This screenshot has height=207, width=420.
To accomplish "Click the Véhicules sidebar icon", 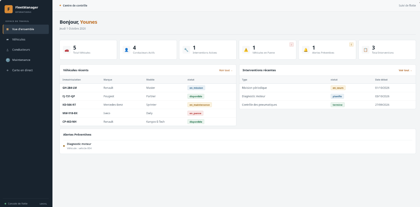I will (8, 40).
